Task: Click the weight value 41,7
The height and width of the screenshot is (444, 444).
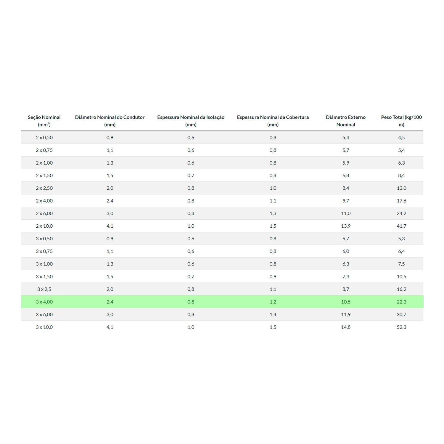Action: 401,226
